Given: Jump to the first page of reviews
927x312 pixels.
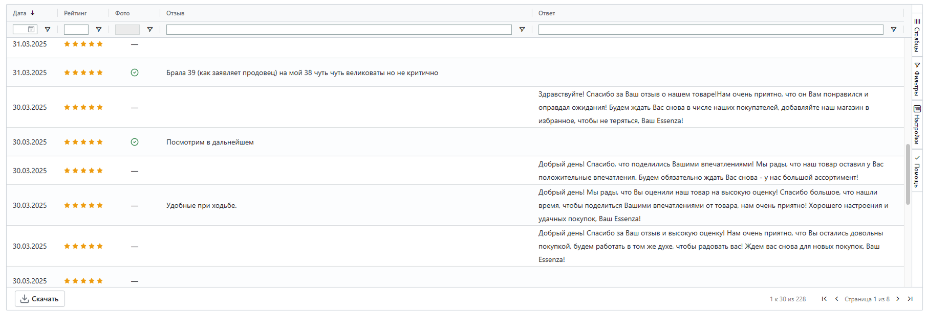Looking at the screenshot, I should tap(824, 299).
